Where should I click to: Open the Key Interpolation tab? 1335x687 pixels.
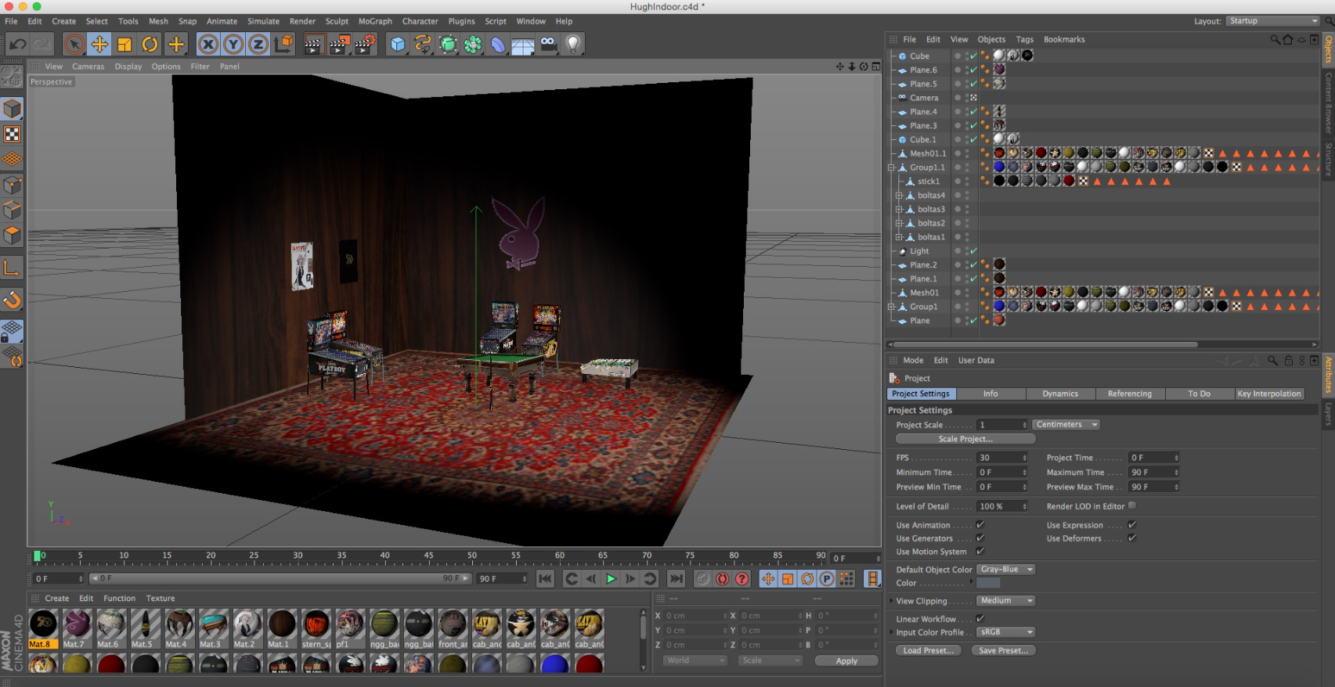coord(1269,394)
